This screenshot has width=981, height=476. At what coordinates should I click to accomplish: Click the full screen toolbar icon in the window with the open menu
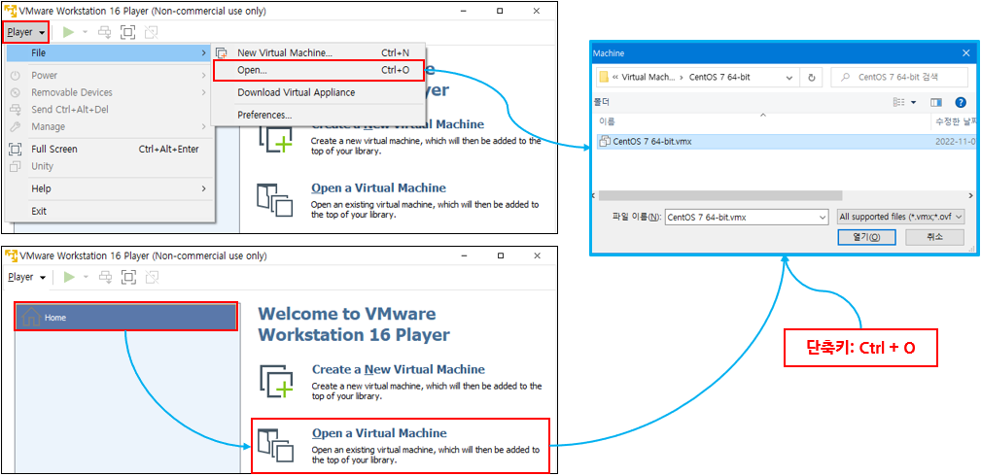coord(127,32)
